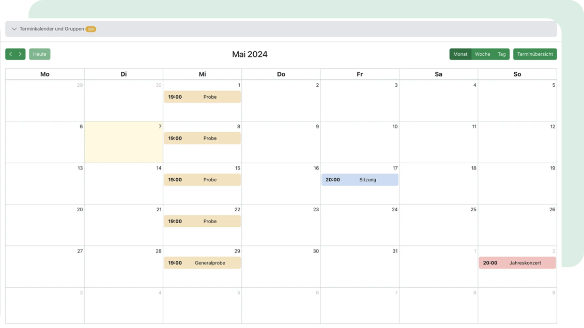
Task: Click day number 31 in the calendar
Action: [x=395, y=251]
